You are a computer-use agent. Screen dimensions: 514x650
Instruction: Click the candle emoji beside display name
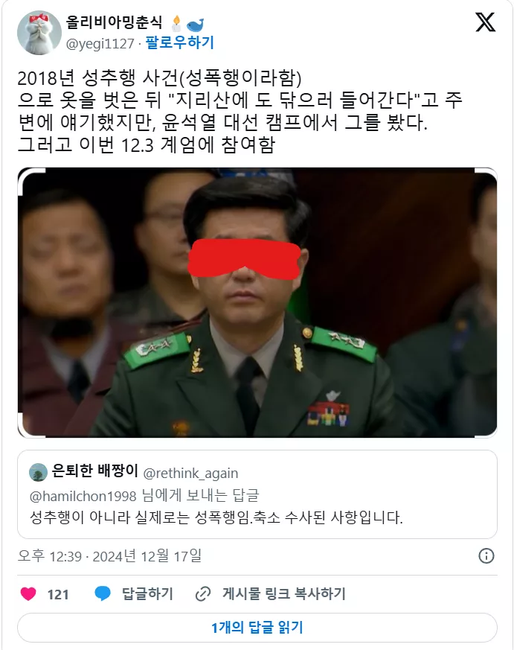(x=176, y=23)
